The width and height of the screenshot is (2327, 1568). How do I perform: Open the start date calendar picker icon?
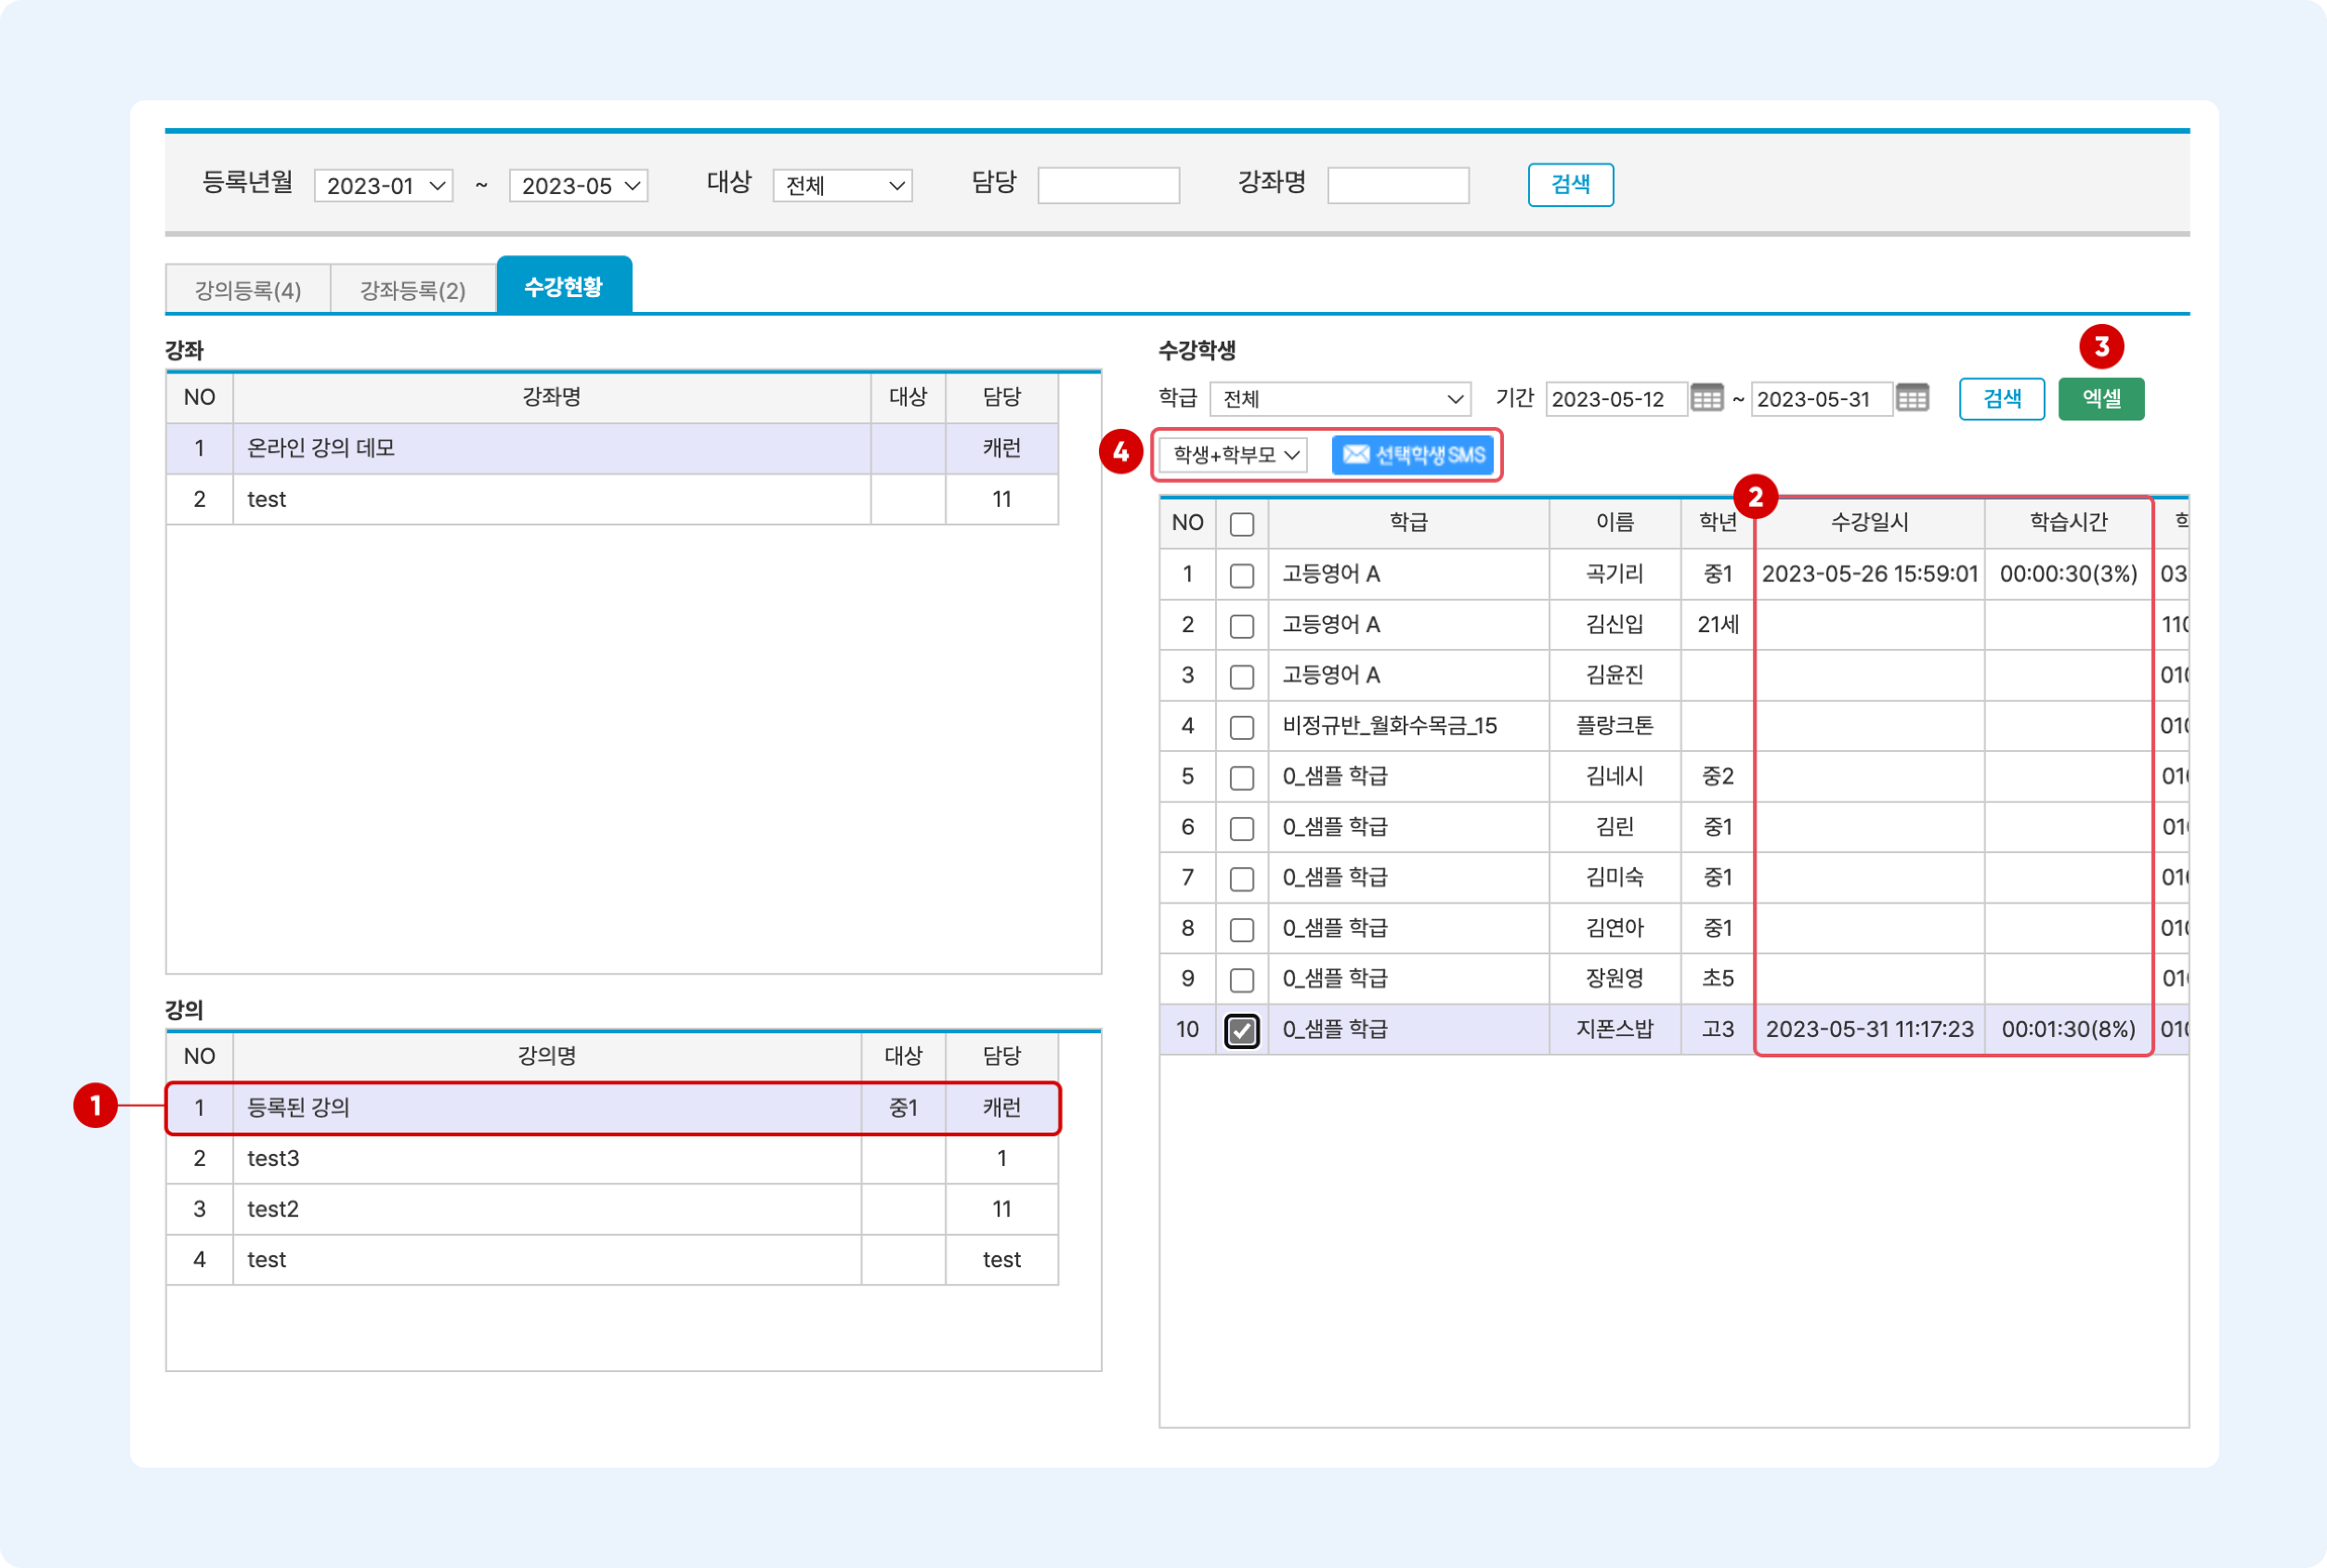click(x=1706, y=398)
